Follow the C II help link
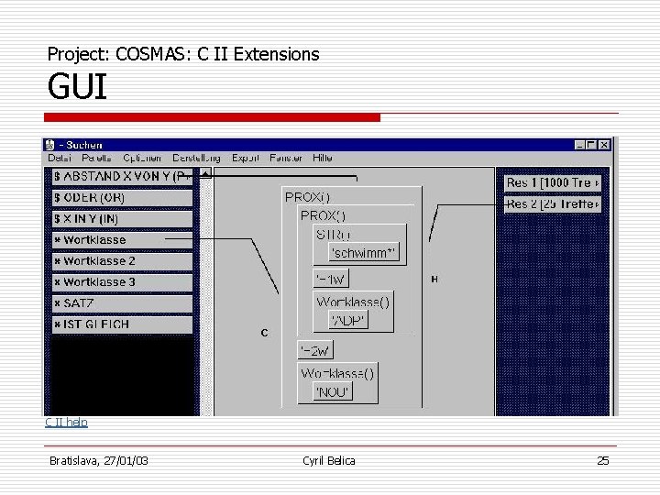 (67, 423)
